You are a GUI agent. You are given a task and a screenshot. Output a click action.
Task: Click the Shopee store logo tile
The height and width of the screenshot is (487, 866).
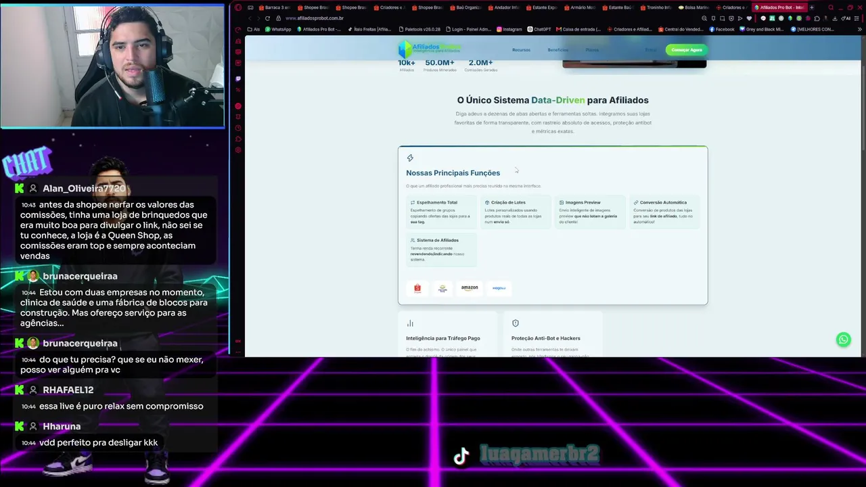tap(417, 288)
